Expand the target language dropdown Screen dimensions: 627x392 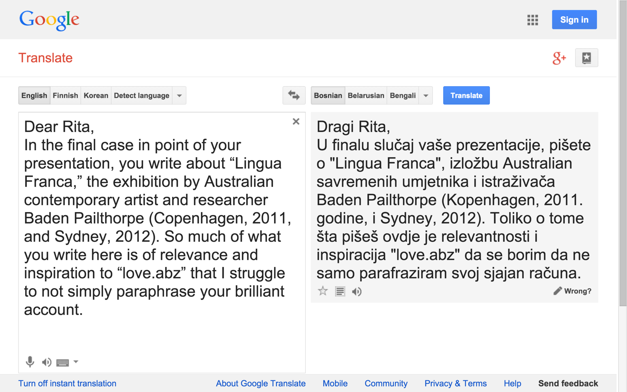coord(426,95)
